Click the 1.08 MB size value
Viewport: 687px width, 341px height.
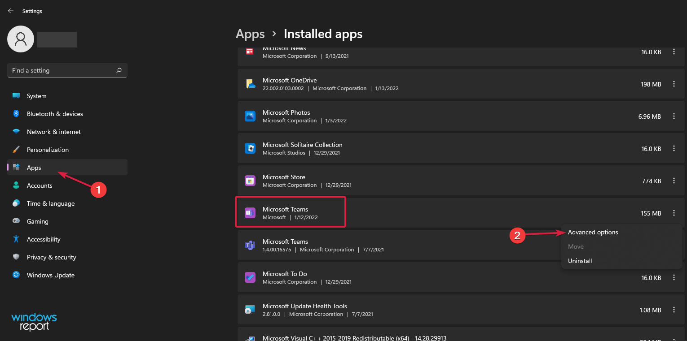point(650,310)
